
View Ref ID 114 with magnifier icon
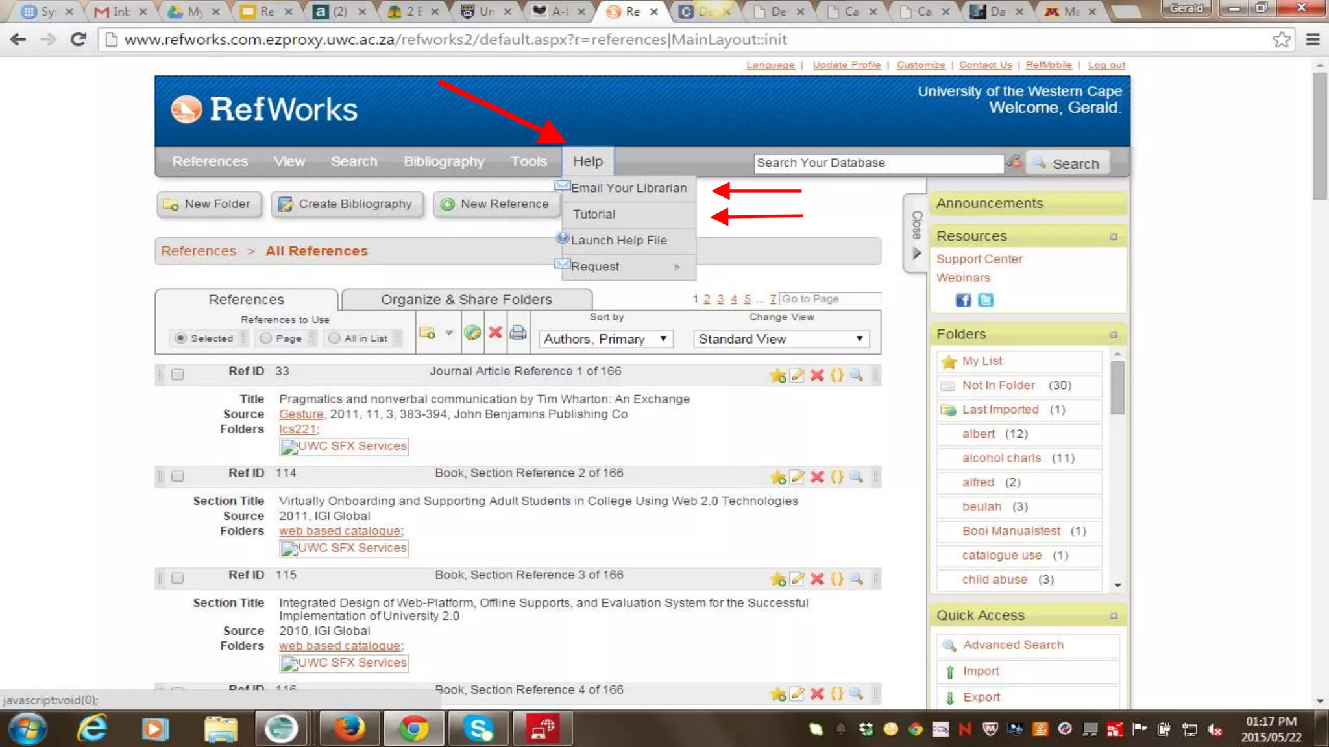857,477
